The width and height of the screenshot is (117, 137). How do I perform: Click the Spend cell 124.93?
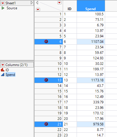click(x=91, y=58)
